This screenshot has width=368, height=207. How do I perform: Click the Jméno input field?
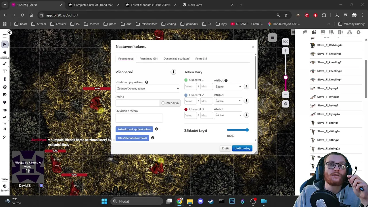pyautogui.click(x=137, y=103)
